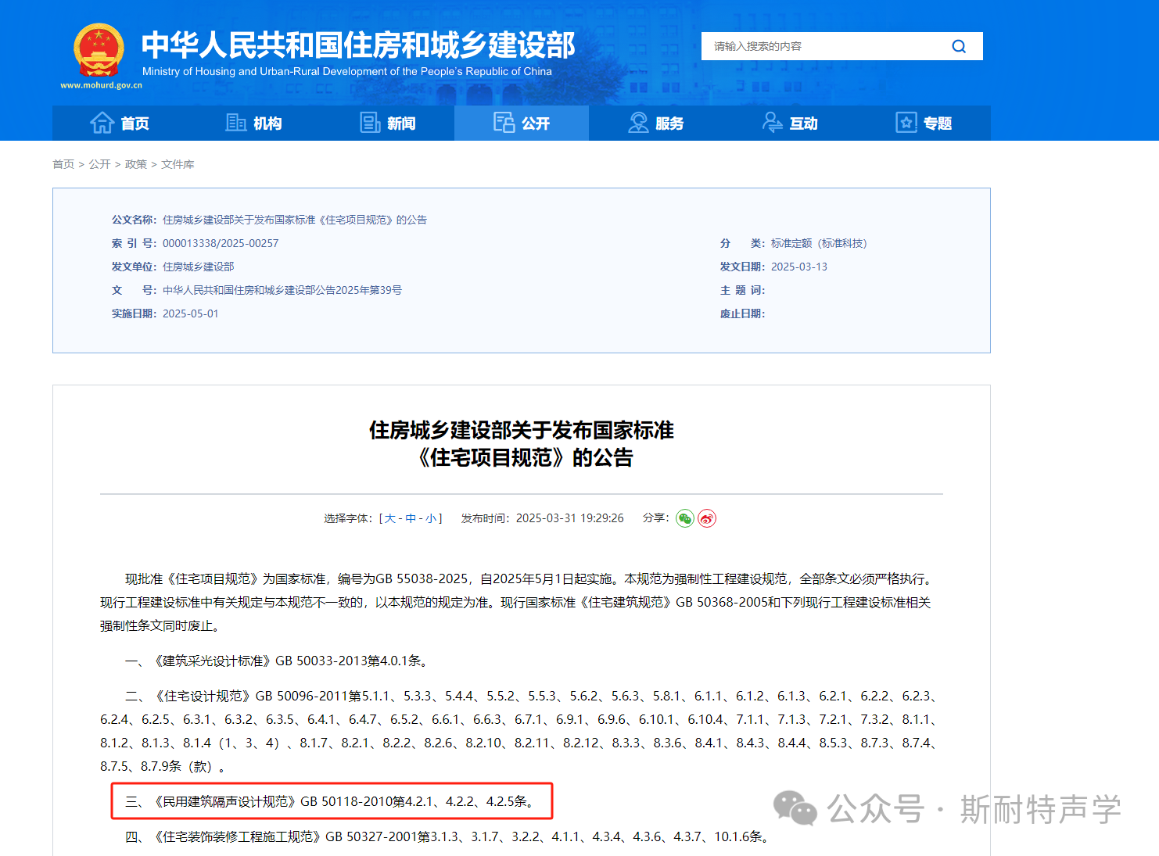Go to 文件库 in the breadcrumb
The height and width of the screenshot is (856, 1159).
coord(178,164)
